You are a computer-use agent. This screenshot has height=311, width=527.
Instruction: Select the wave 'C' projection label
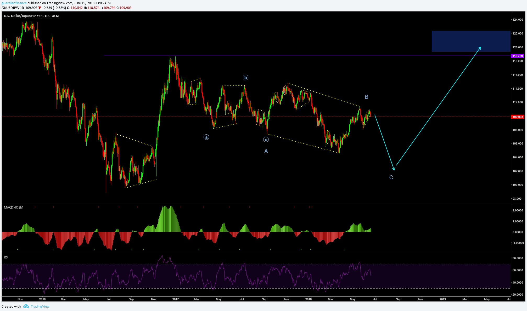[391, 177]
